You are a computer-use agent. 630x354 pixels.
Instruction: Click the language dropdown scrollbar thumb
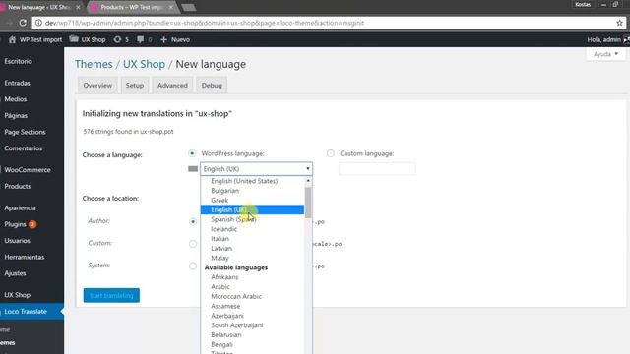pyautogui.click(x=308, y=203)
